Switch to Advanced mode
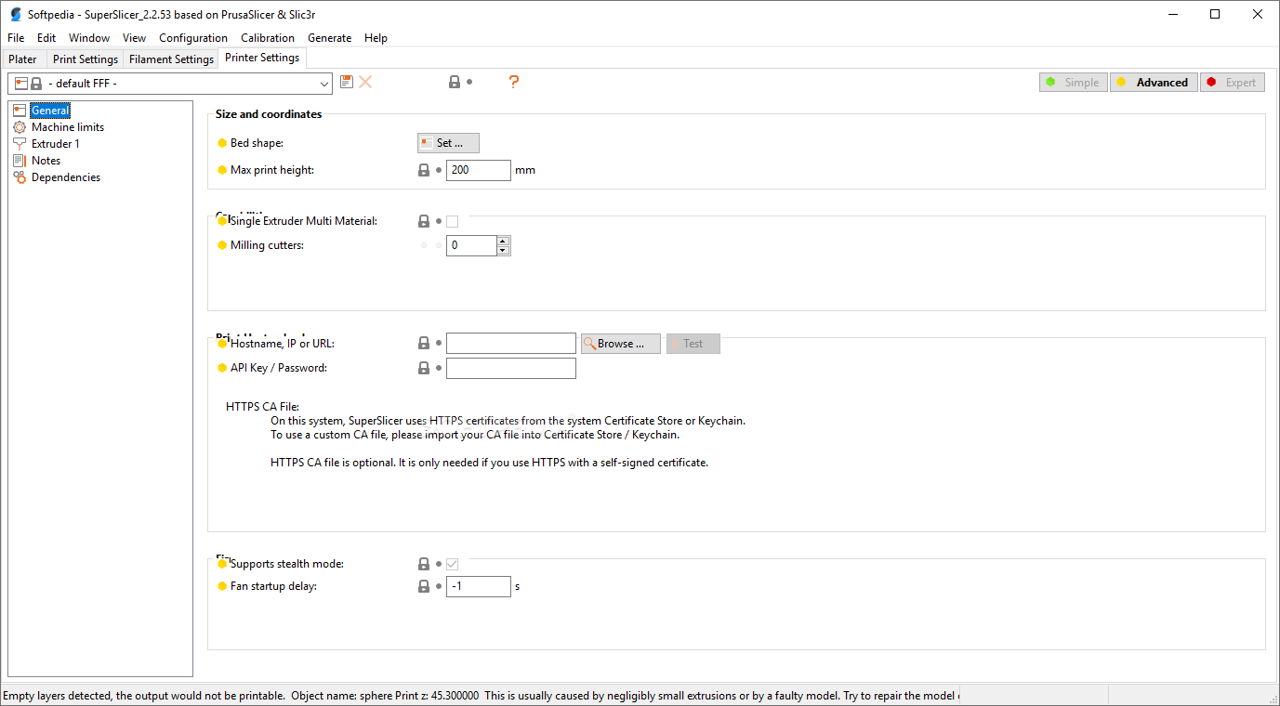 point(1154,83)
